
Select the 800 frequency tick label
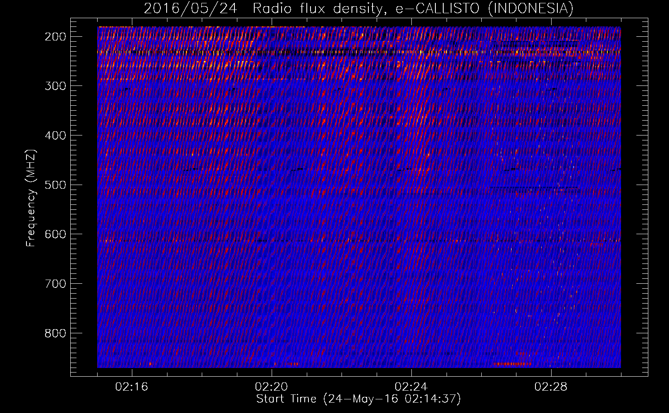[x=55, y=333]
